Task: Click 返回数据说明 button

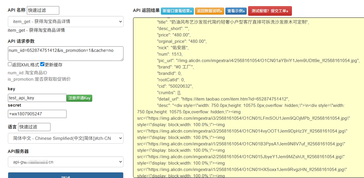Action: pyautogui.click(x=210, y=11)
